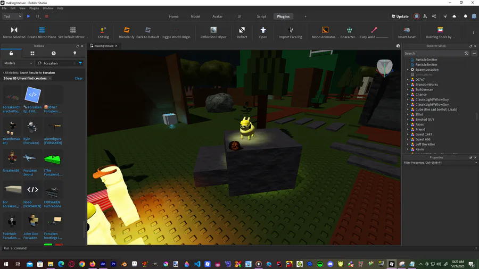Close the making texture document tab
Screen dimensions: 479x269
[x=116, y=46]
